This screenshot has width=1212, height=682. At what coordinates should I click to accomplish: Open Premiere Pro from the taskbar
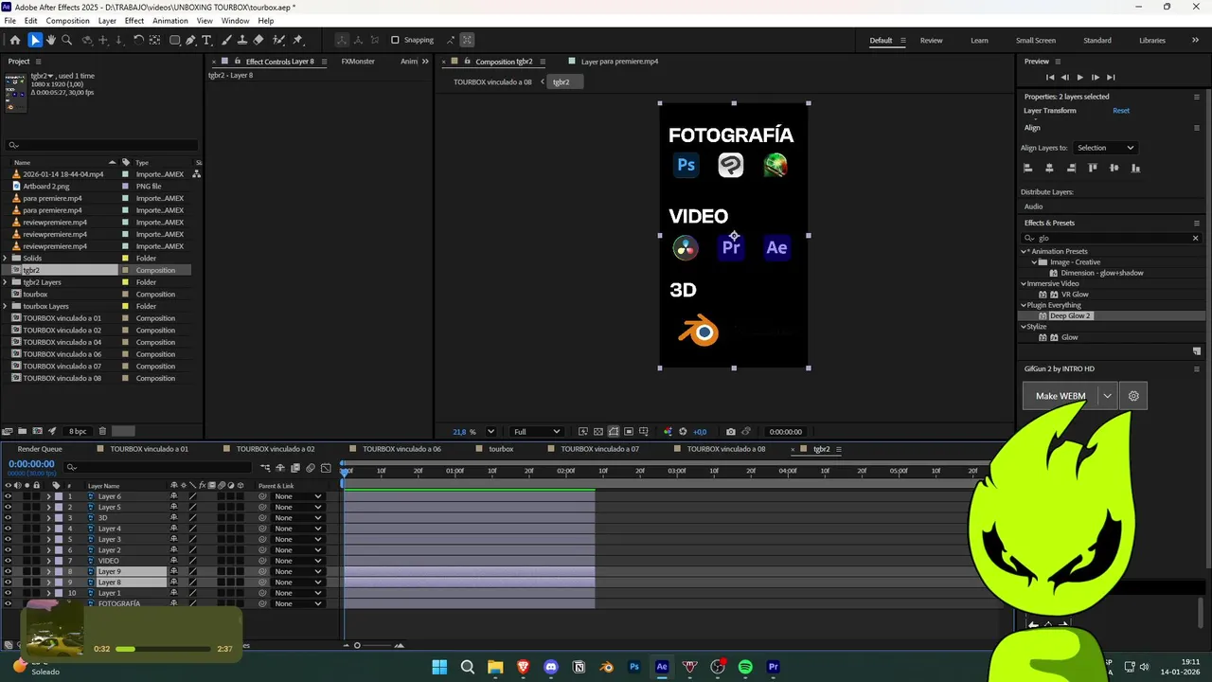[773, 667]
